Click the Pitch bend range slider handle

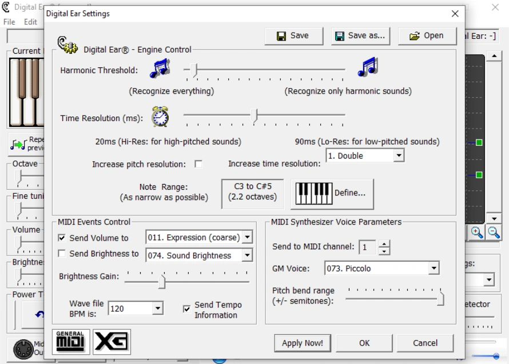[x=440, y=298]
